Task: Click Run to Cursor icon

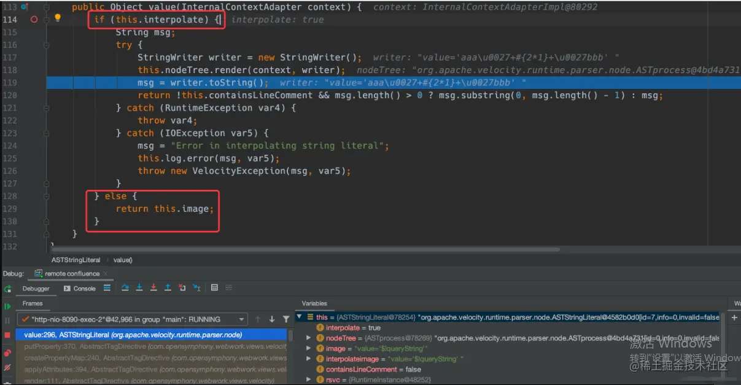Action: [x=196, y=288]
